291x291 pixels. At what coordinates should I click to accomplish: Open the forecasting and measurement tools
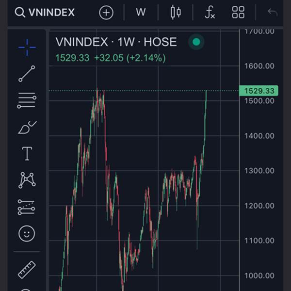(26, 207)
